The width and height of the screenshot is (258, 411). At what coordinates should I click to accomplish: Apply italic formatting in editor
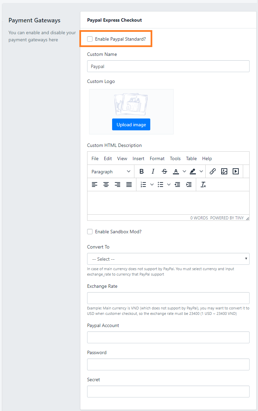[153, 171]
